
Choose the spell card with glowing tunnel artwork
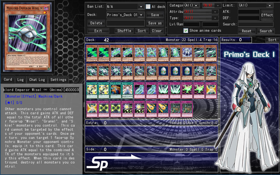[128, 90]
